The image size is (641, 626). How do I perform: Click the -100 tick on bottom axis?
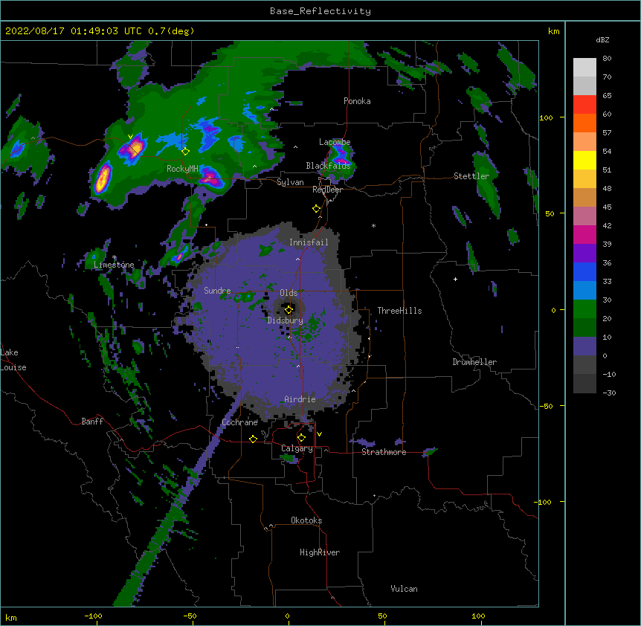point(93,616)
